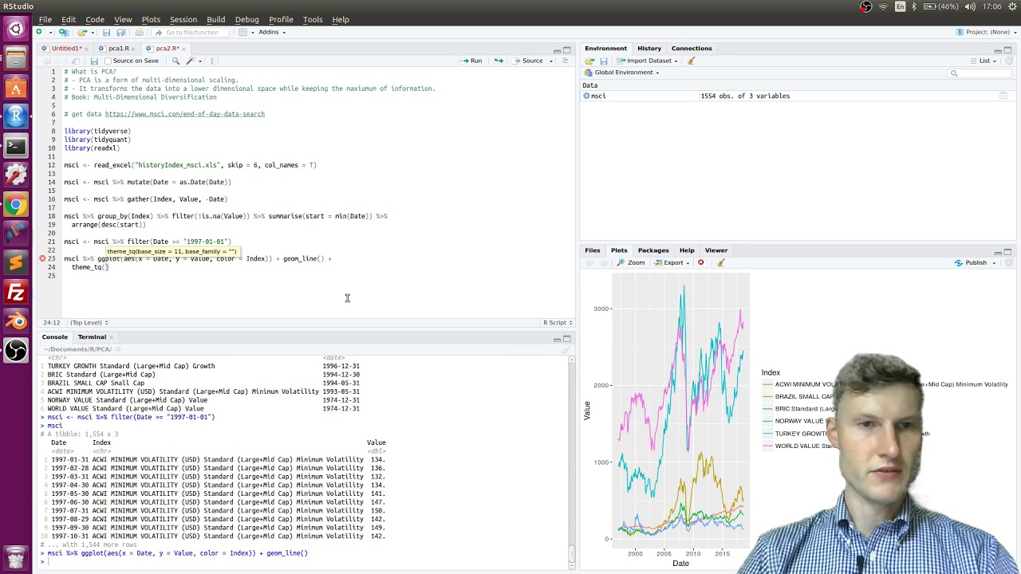Click the workspace panes grid icon
The width and height of the screenshot is (1021, 574).
[243, 32]
